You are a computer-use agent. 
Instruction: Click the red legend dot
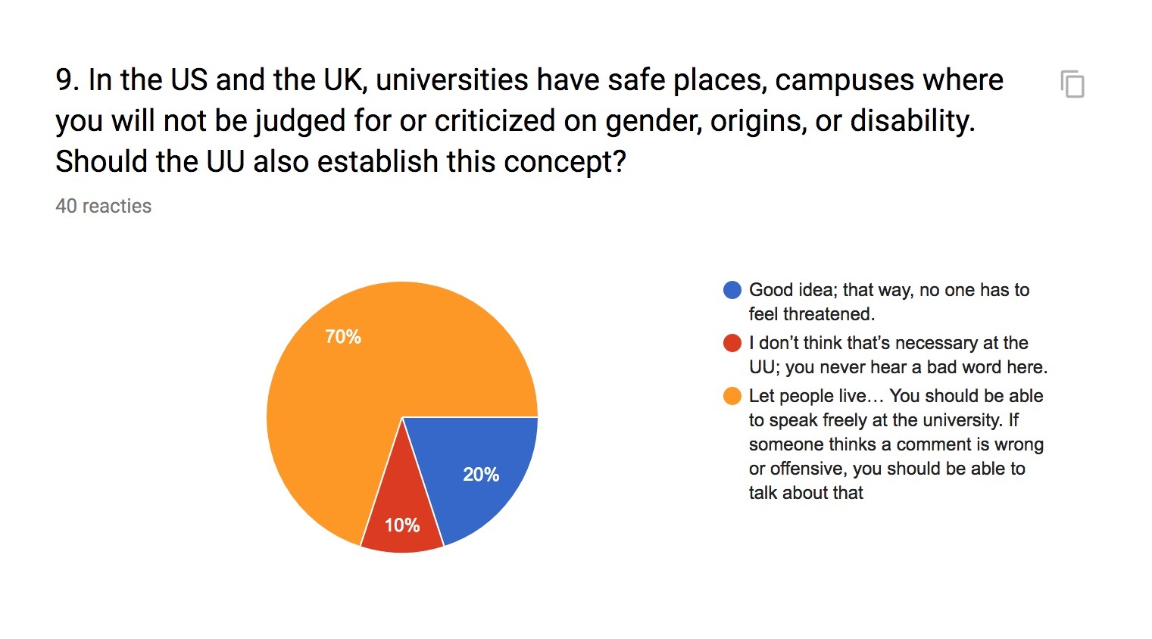point(732,343)
